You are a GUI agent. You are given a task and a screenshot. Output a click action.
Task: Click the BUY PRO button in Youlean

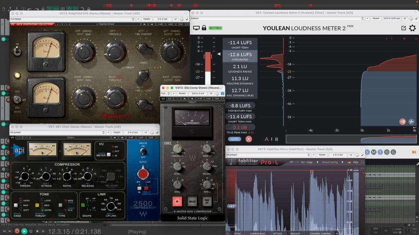tap(215, 28)
